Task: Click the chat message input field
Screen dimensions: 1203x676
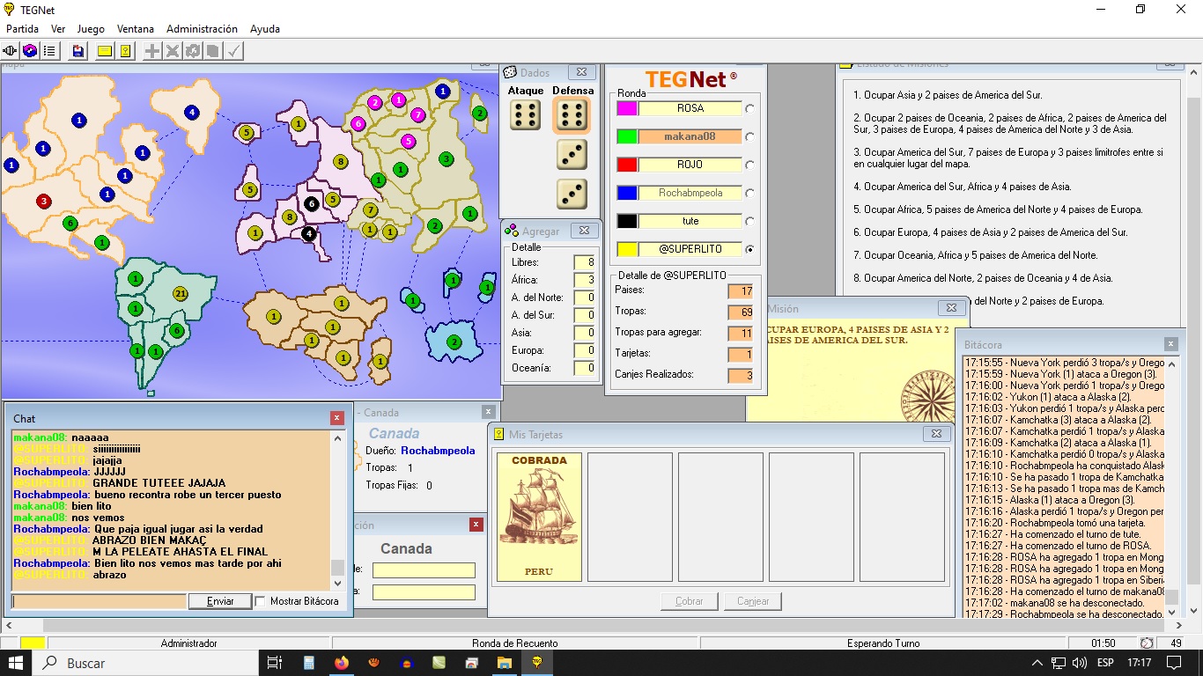Action: pyautogui.click(x=99, y=601)
